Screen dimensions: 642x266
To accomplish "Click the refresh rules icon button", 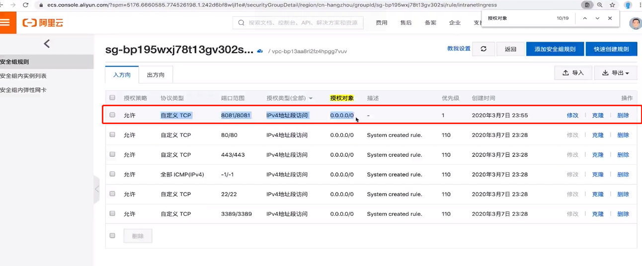I will pos(483,49).
